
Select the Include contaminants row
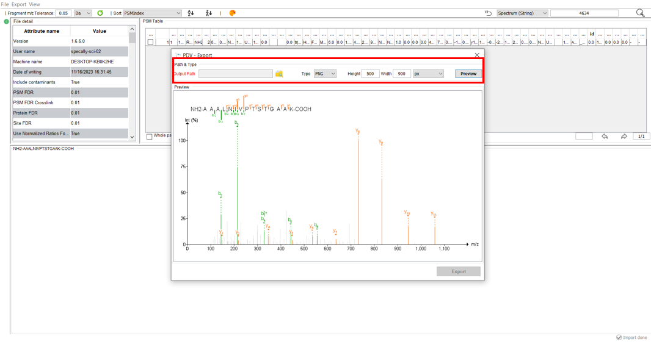click(x=70, y=82)
